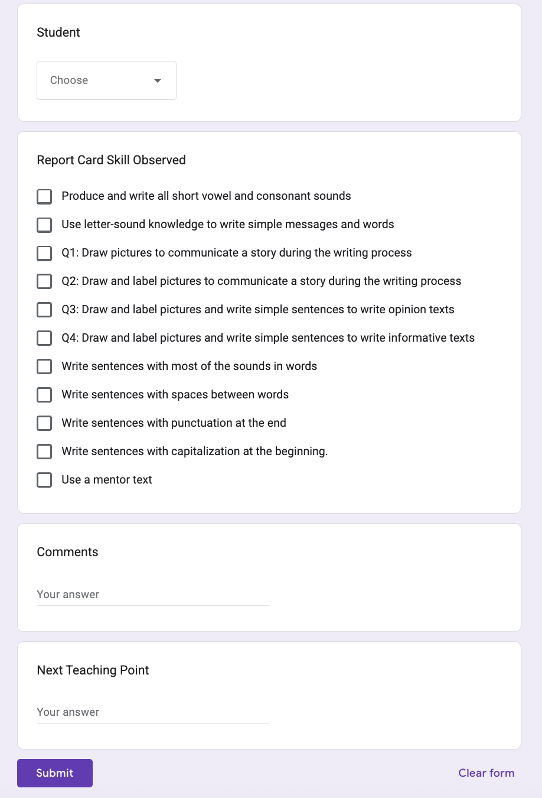Click the 'Use a mentor text' label

click(x=107, y=480)
